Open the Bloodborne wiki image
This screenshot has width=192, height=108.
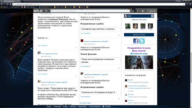139,62
